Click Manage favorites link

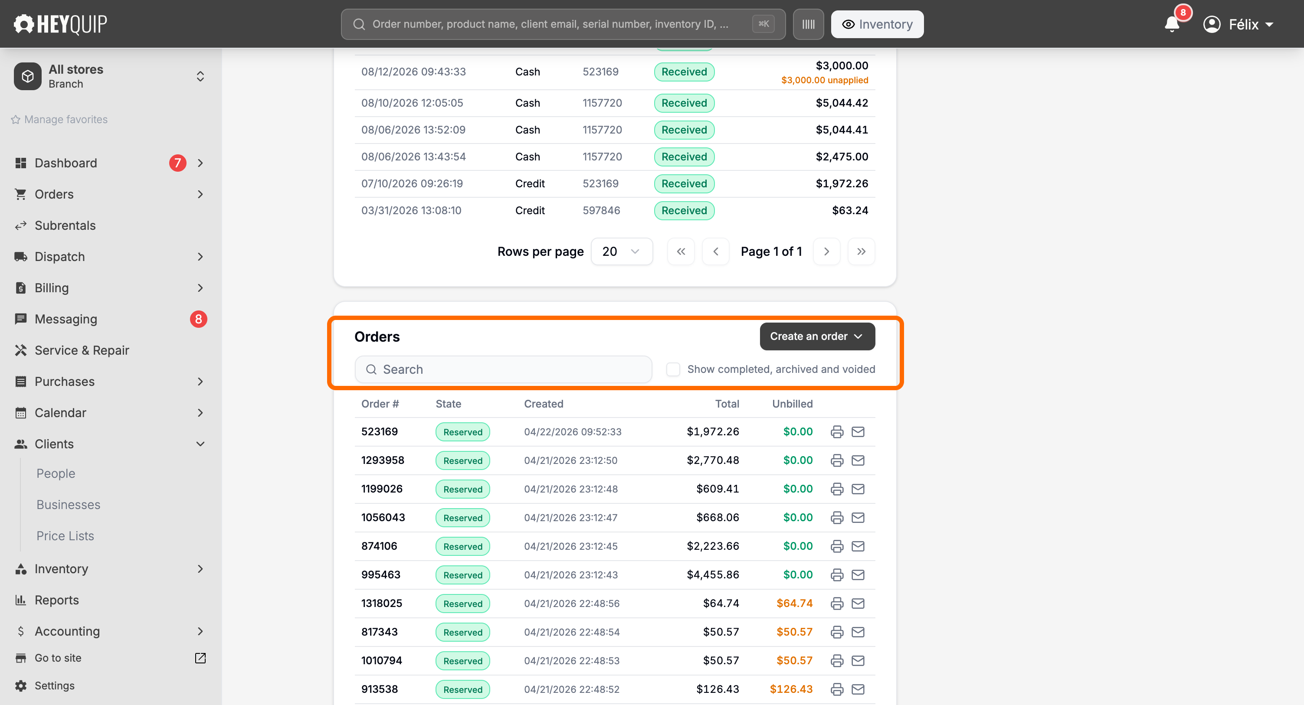click(59, 119)
